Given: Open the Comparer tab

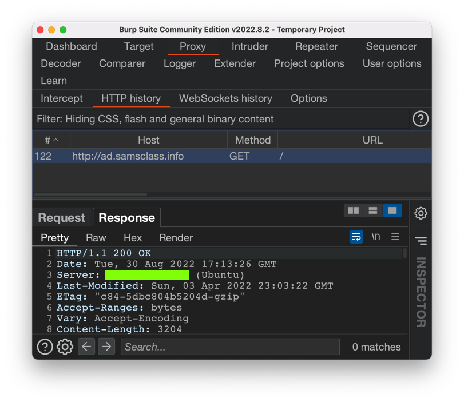Looking at the screenshot, I should [x=122, y=63].
